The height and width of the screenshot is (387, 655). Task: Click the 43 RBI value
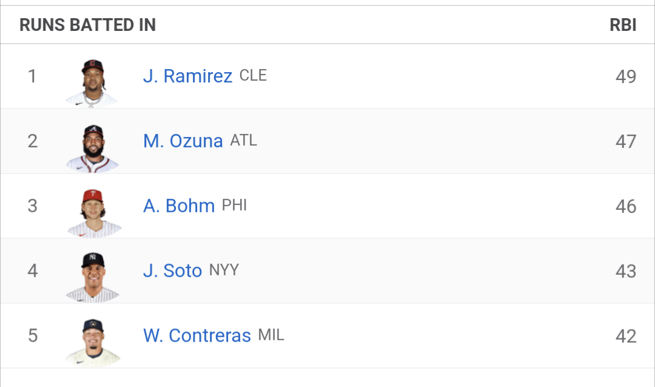626,271
